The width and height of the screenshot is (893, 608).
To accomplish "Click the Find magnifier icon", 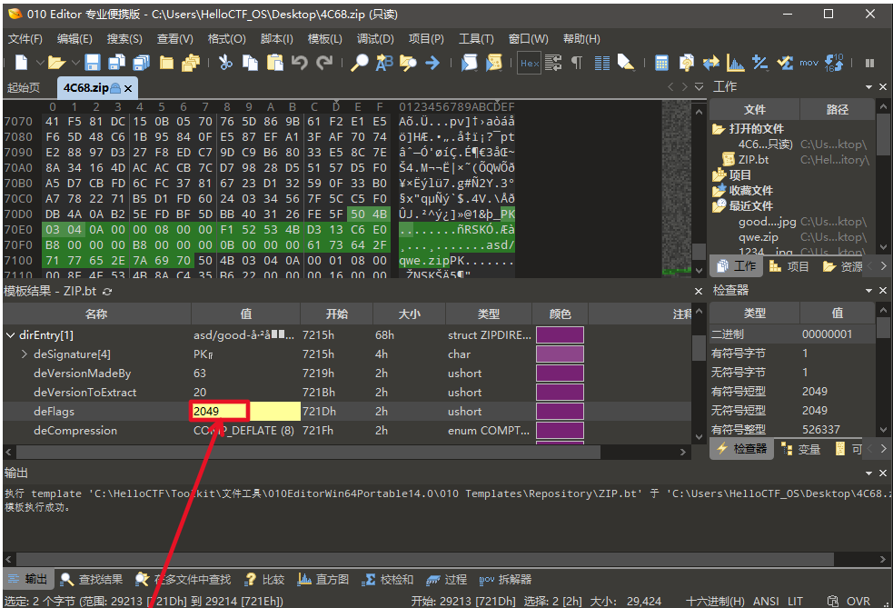I will (360, 63).
